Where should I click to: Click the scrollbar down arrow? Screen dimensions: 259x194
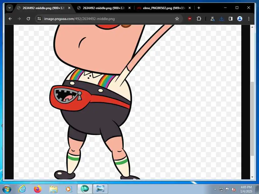click(x=252, y=177)
